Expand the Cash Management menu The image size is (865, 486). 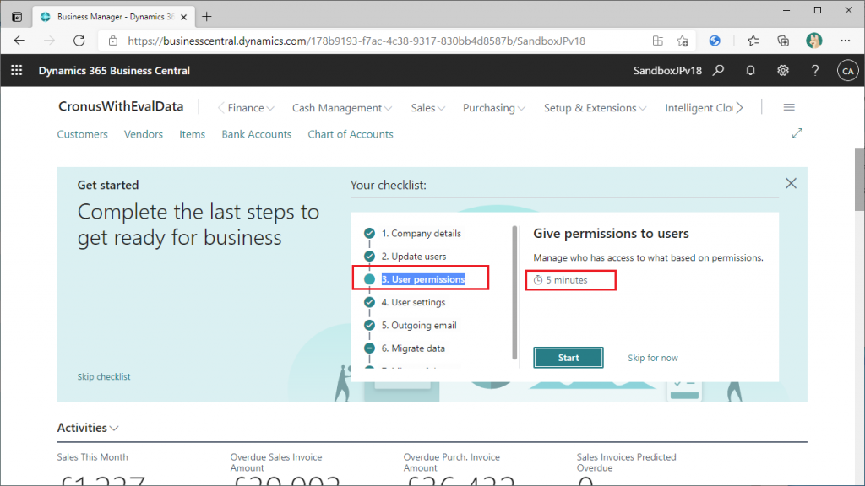[x=342, y=108]
